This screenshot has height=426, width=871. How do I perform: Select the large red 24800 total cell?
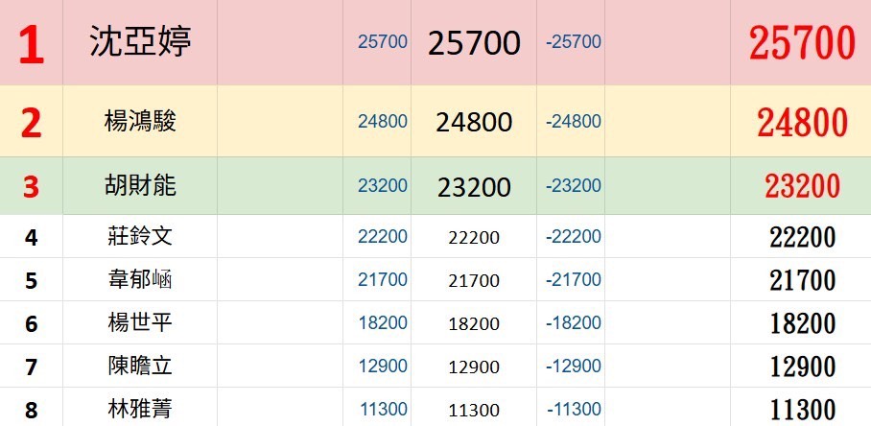click(x=802, y=122)
